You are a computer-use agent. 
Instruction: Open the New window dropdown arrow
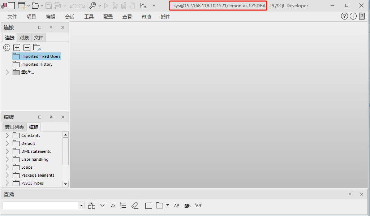click(x=29, y=6)
